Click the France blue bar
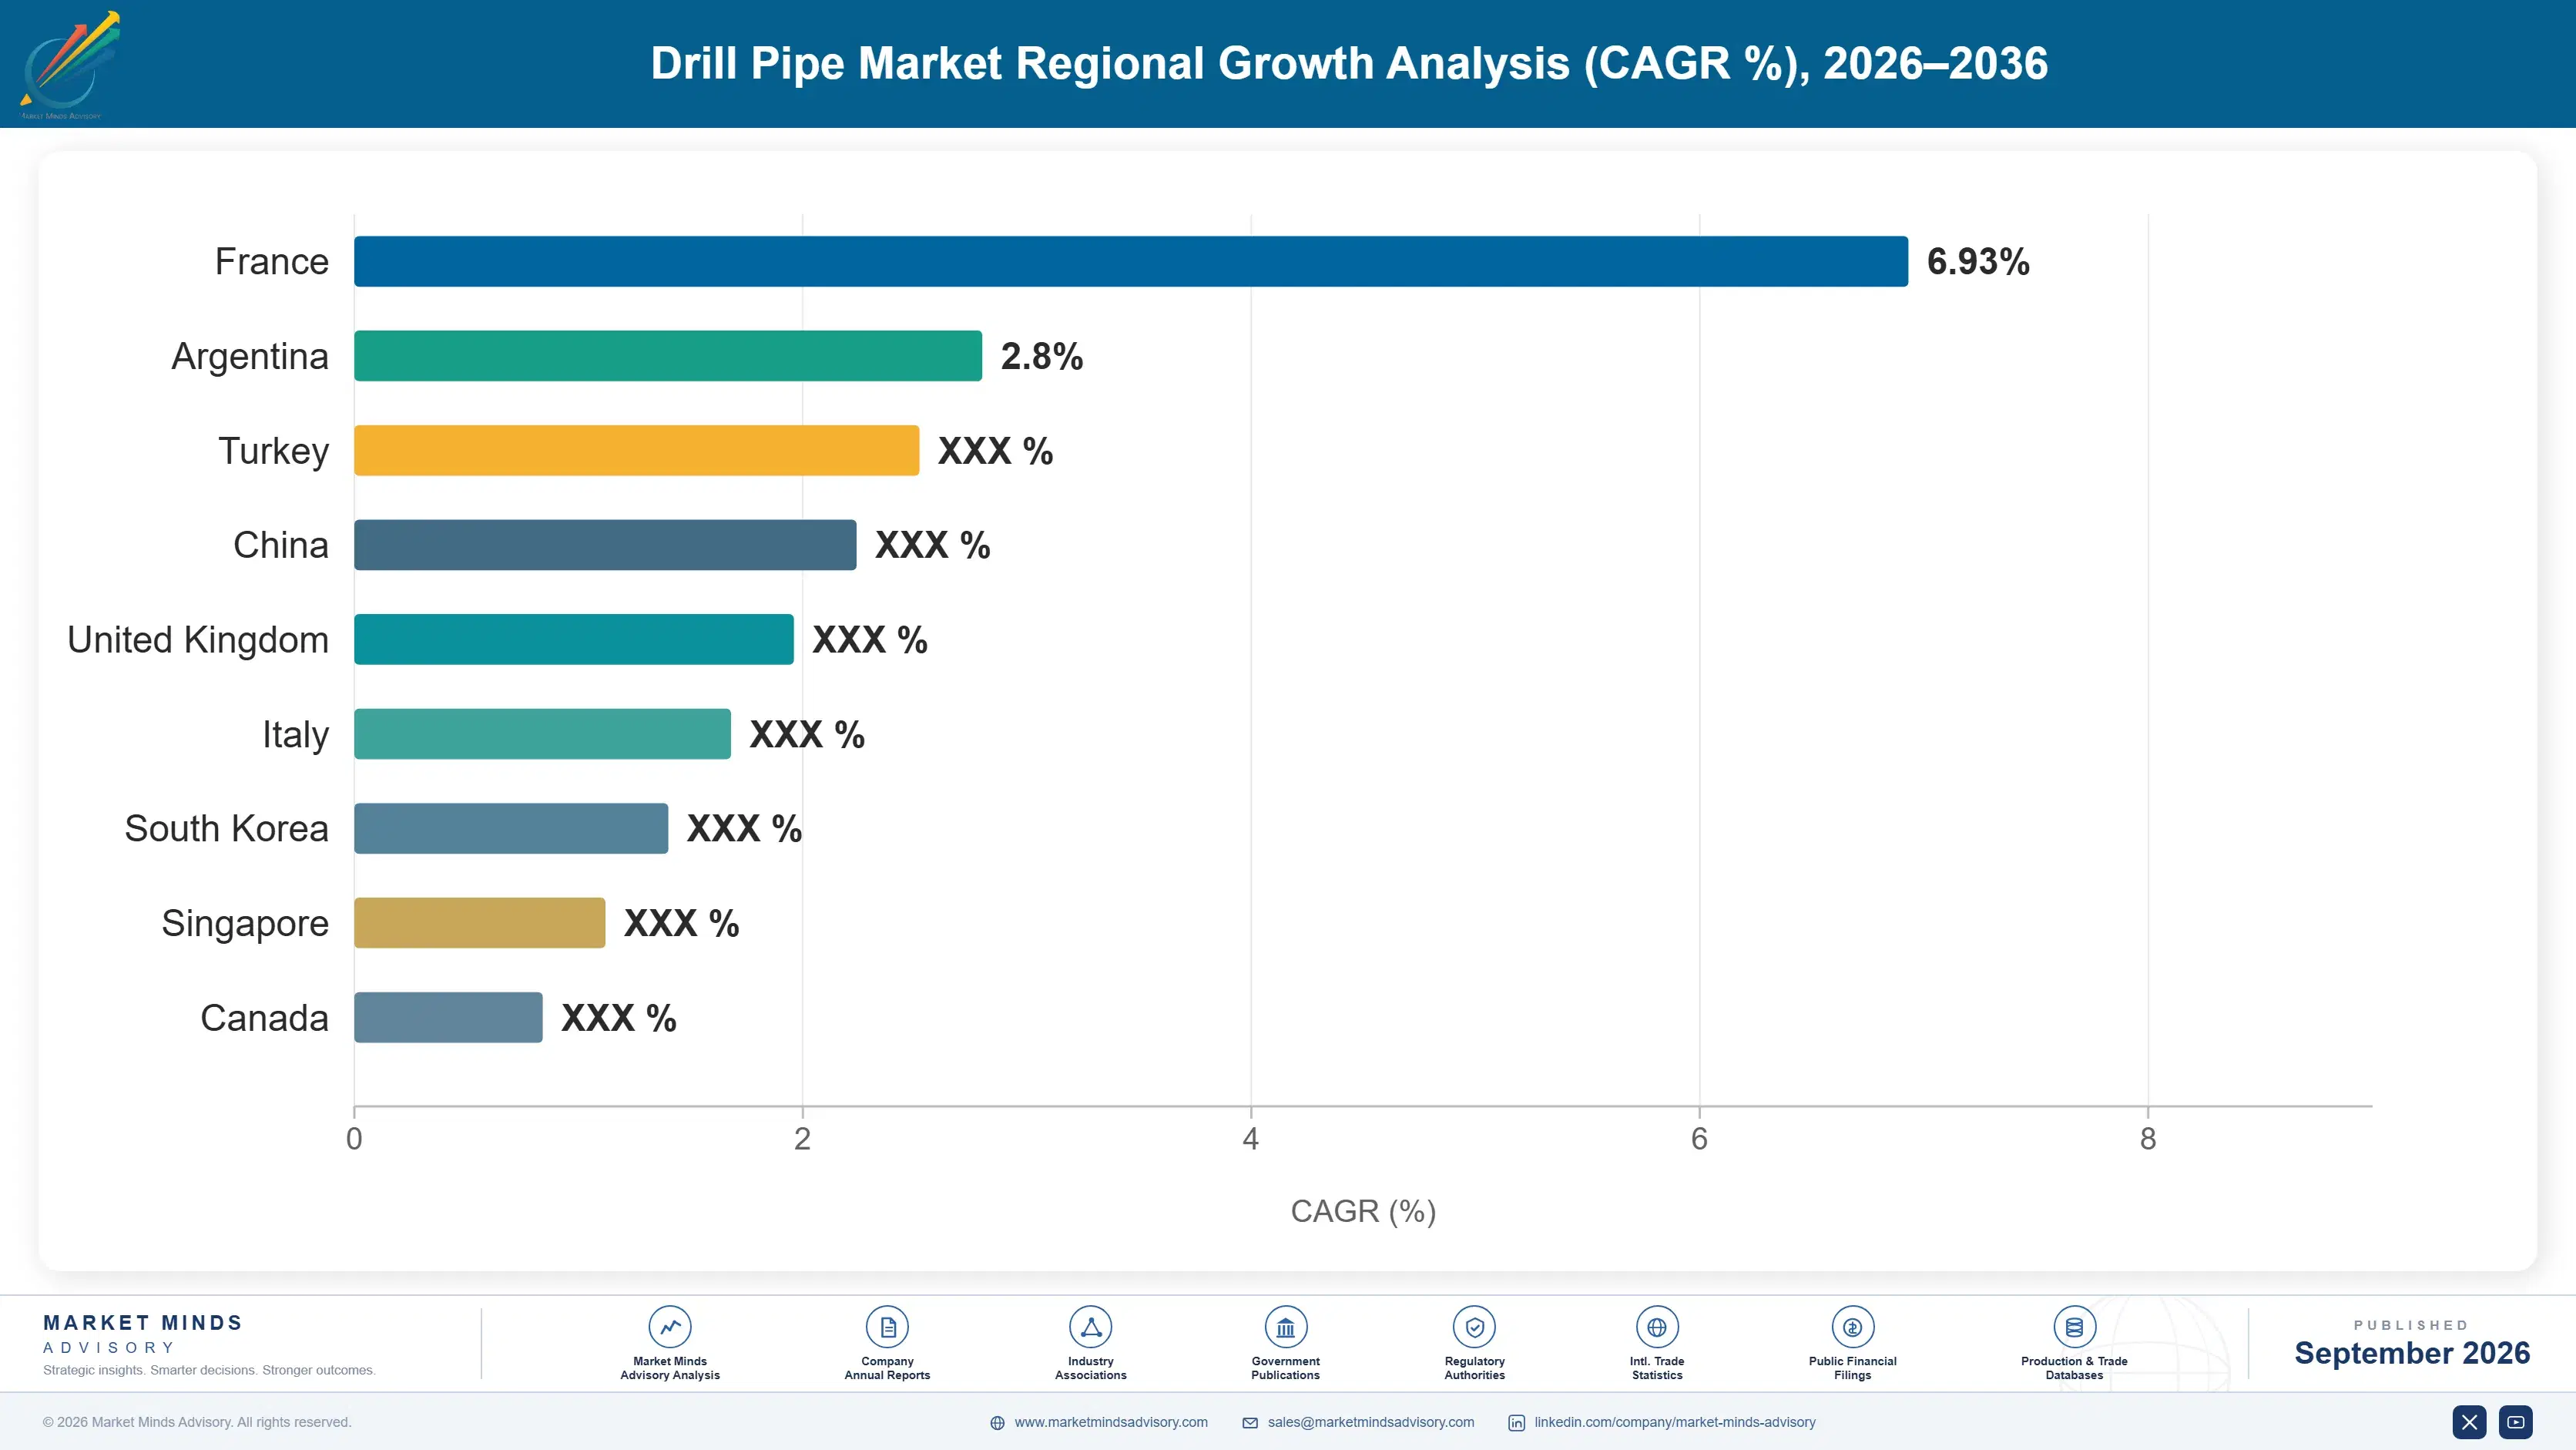This screenshot has width=2576, height=1450. coord(1131,261)
